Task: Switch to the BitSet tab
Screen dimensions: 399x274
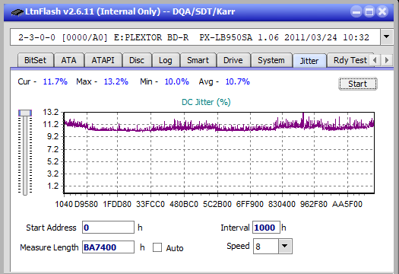Action: 36,60
